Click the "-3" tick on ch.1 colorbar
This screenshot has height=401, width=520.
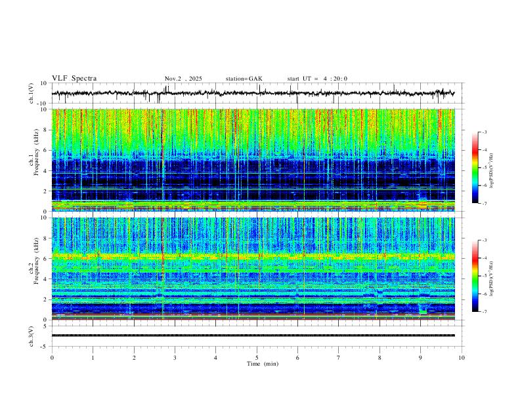pyautogui.click(x=484, y=132)
